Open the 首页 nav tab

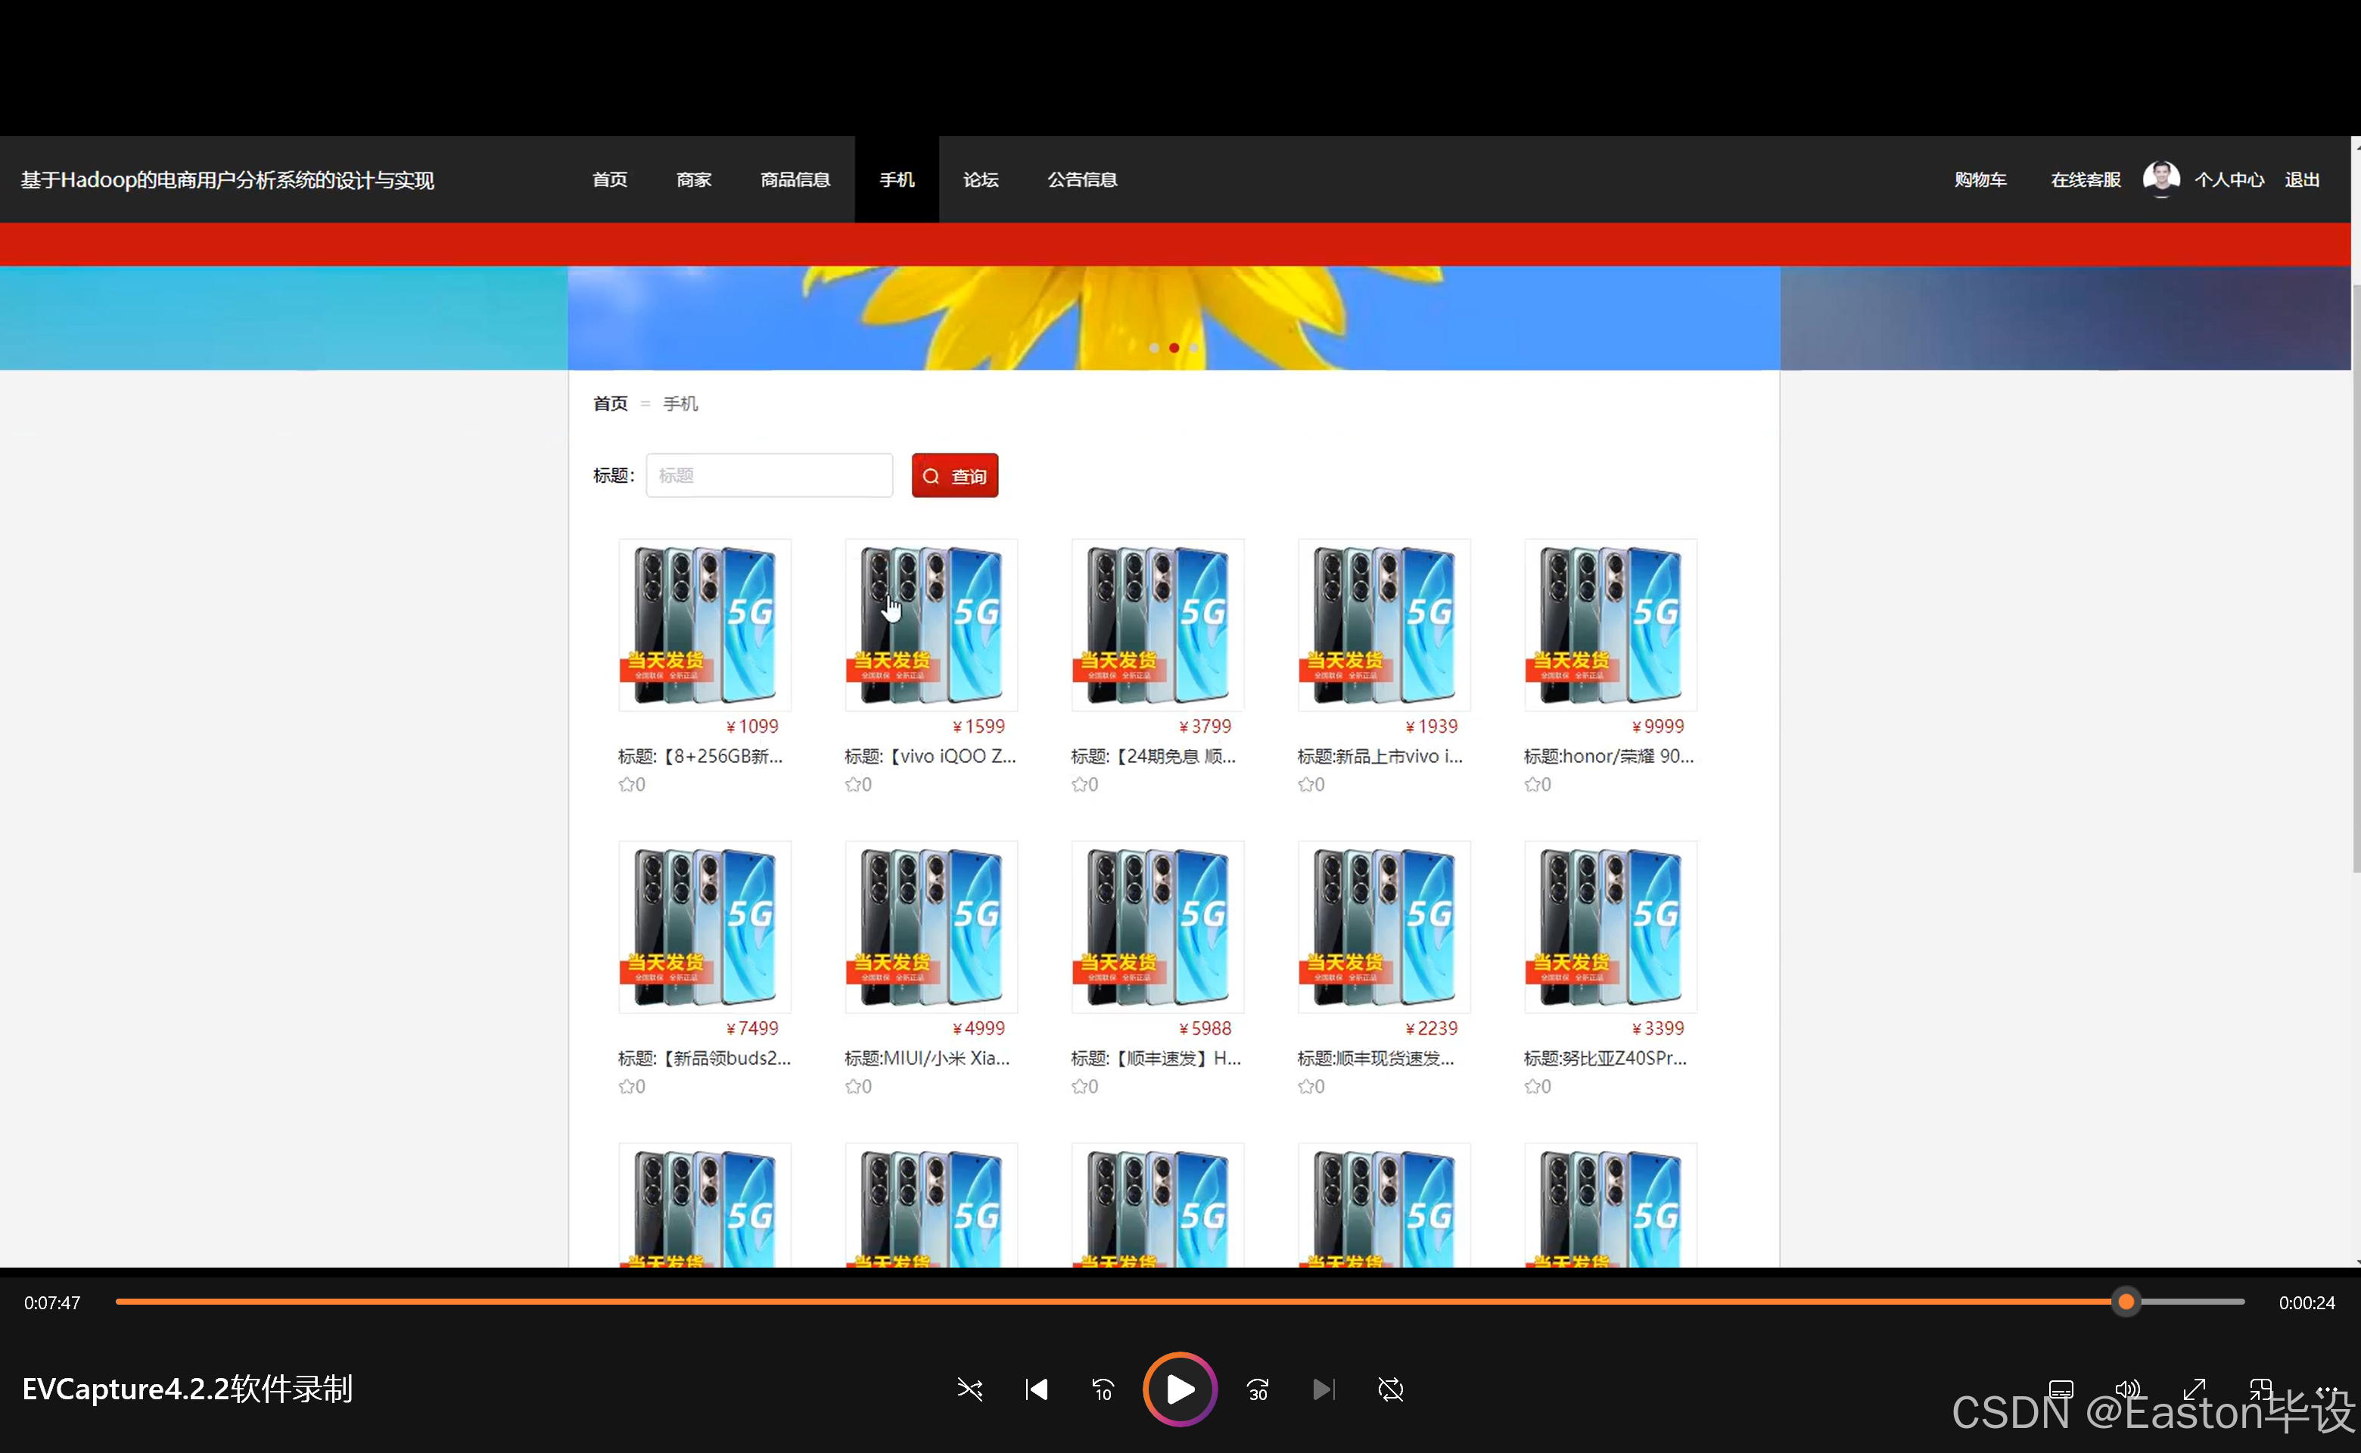[x=609, y=179]
